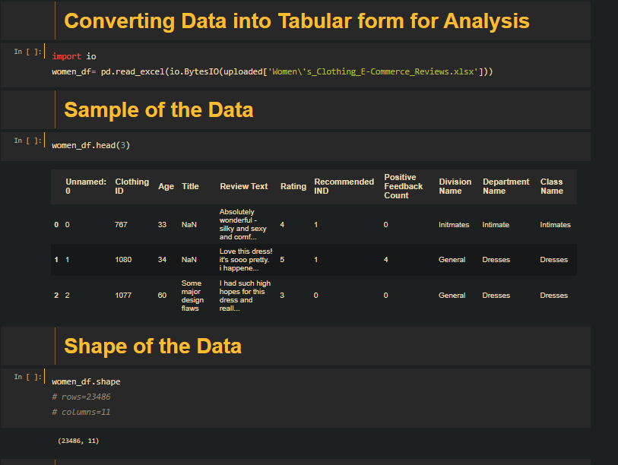The image size is (618, 465).
Task: Click the 'Positive Feedback Count' column header
Action: tap(403, 186)
